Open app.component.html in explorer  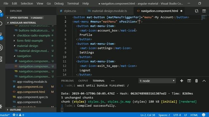click(31, 92)
